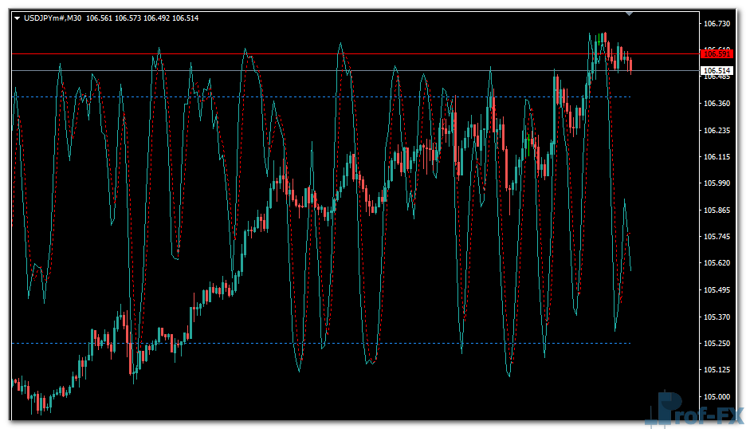Click the 105.250 label on price scale
The height and width of the screenshot is (429, 746).
[717, 344]
